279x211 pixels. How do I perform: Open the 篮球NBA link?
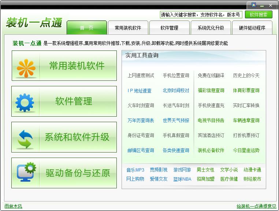[182, 179]
